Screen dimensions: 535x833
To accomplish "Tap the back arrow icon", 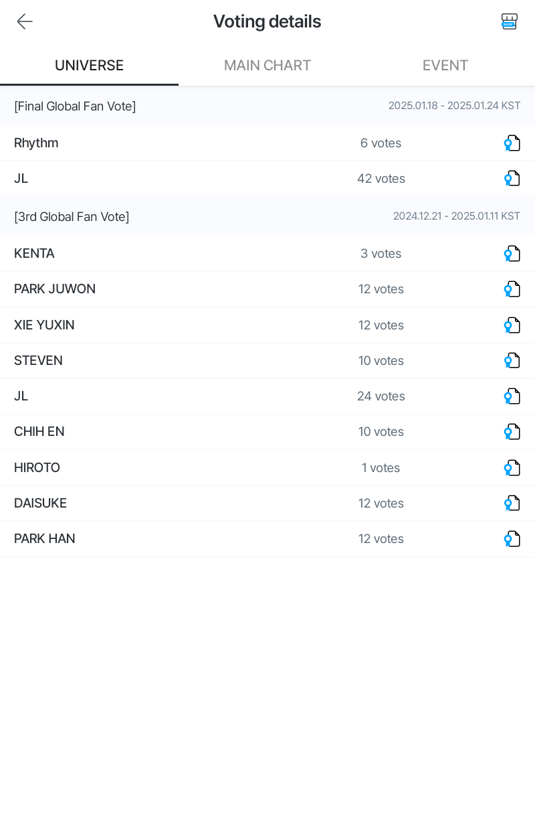I will click(25, 21).
